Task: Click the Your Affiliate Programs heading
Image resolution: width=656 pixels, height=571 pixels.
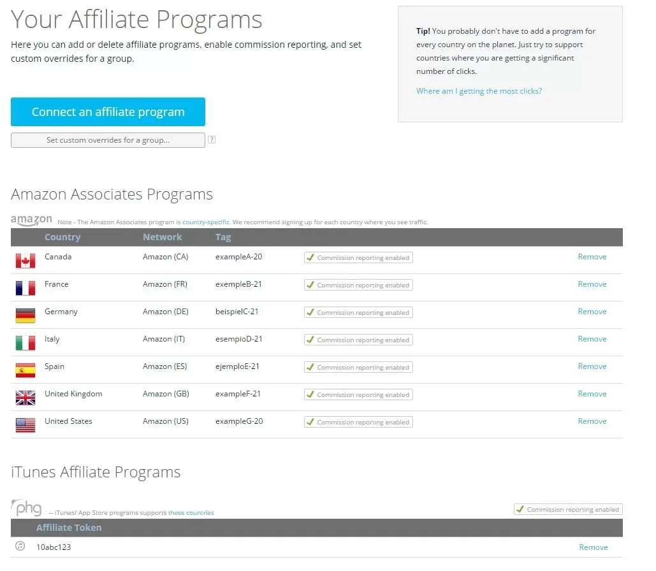Action: [136, 20]
